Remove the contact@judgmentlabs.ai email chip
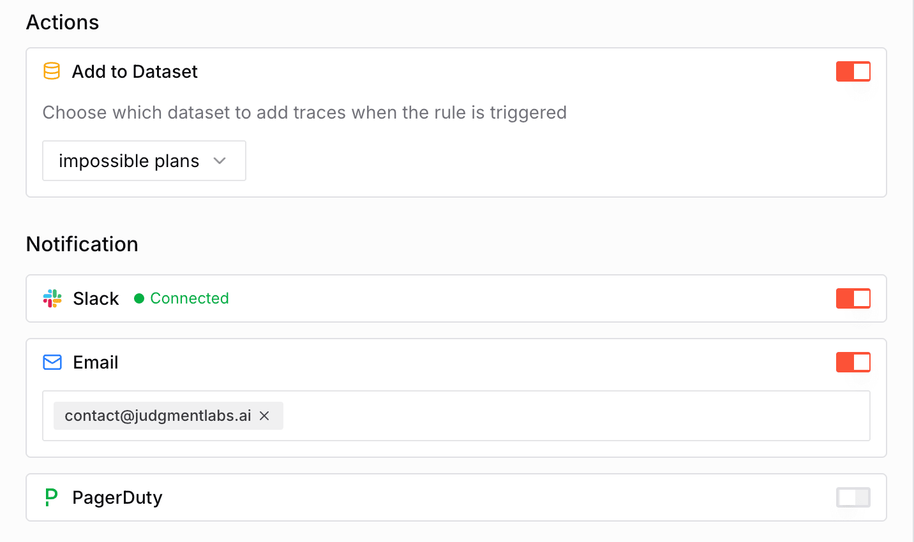Image resolution: width=914 pixels, height=542 pixels. [x=264, y=416]
